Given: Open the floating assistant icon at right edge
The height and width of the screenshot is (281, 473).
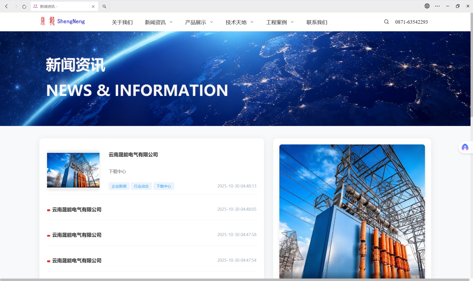Looking at the screenshot, I should [465, 147].
